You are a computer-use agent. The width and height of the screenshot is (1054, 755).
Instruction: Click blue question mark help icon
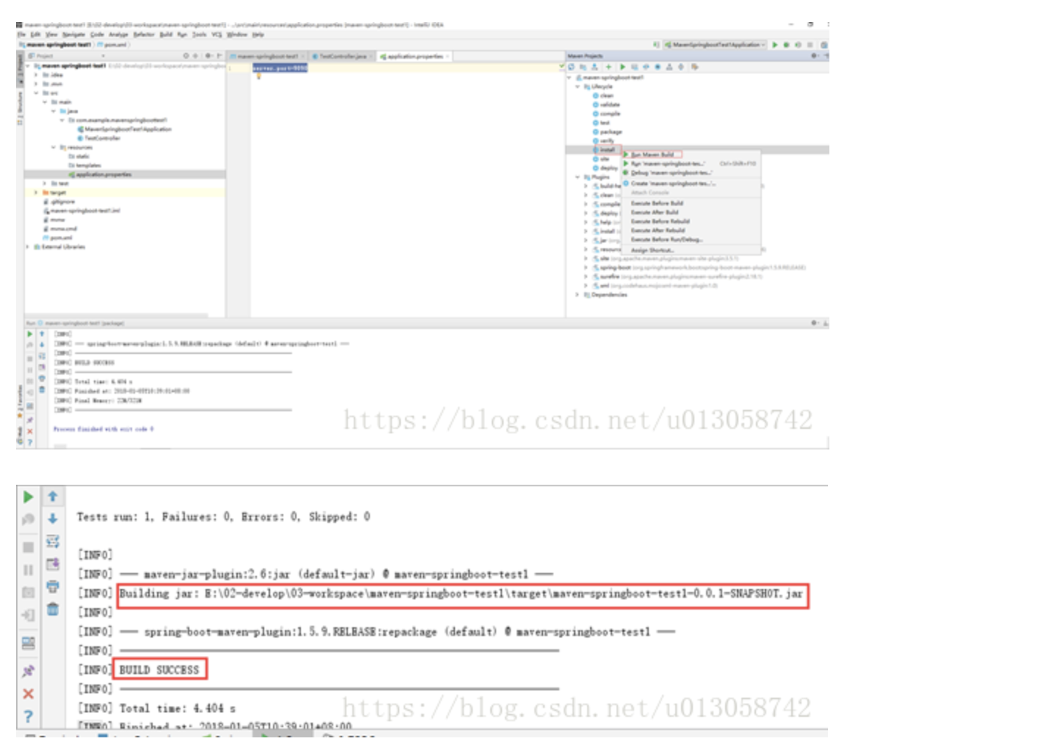click(x=28, y=716)
